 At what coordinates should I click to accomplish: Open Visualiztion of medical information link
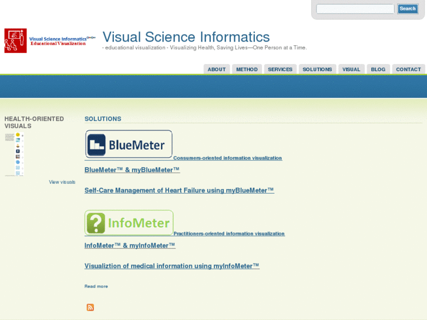(x=172, y=266)
